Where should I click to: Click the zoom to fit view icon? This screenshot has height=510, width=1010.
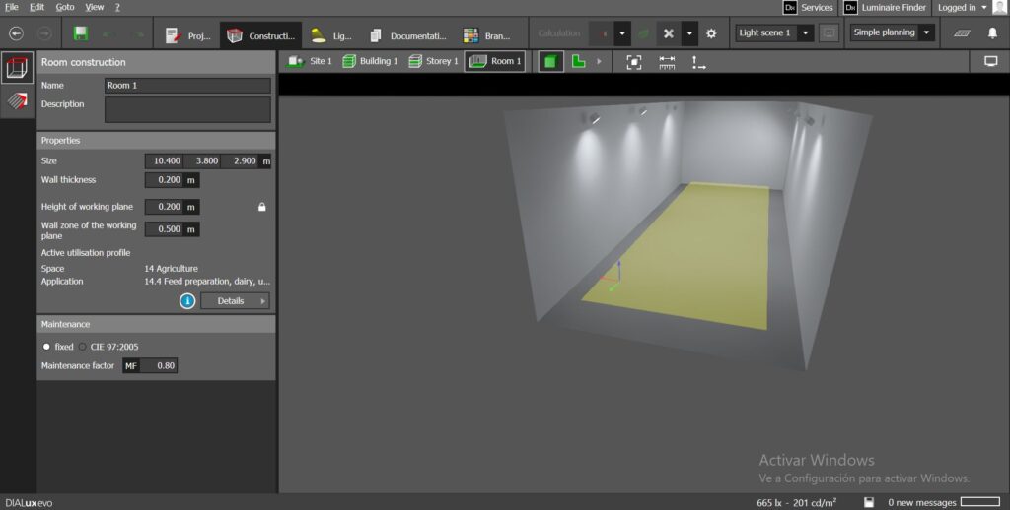pos(634,61)
